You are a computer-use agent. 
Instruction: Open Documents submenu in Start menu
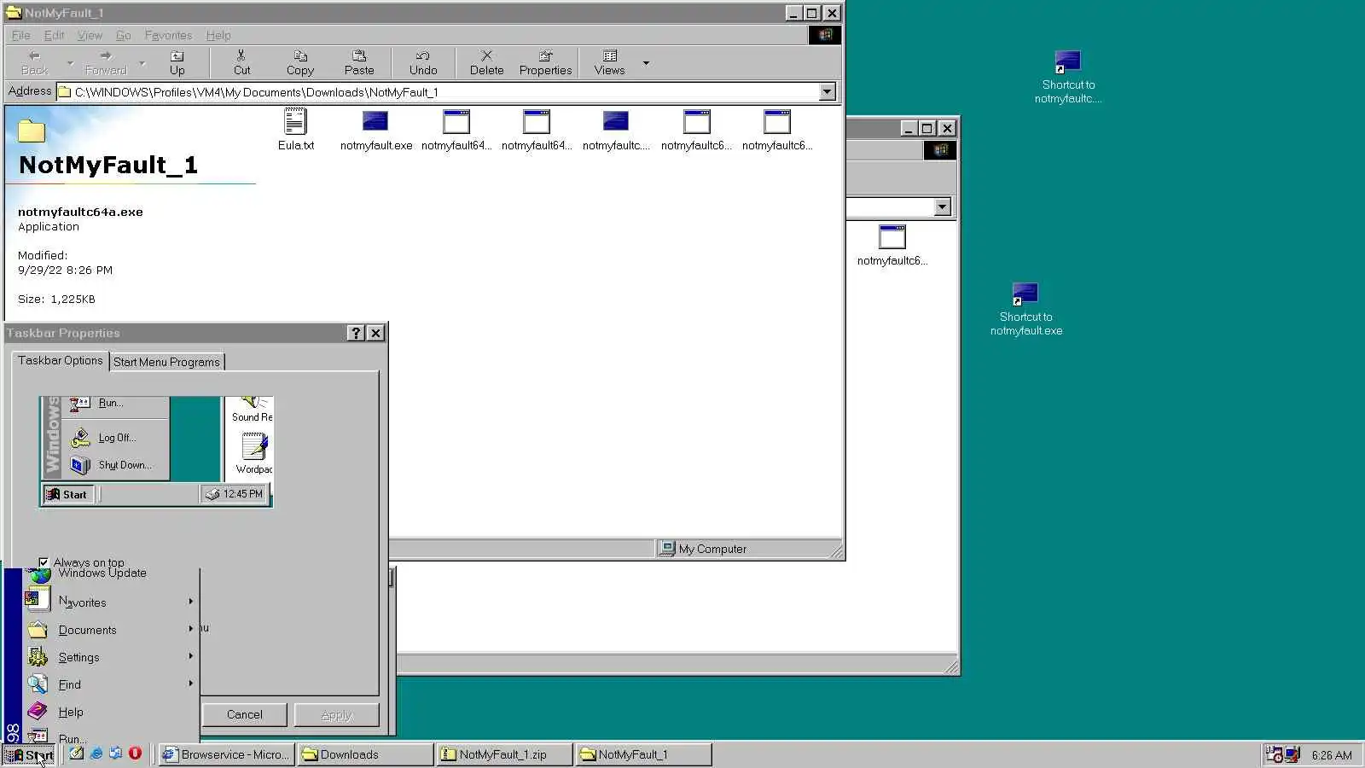coord(111,630)
